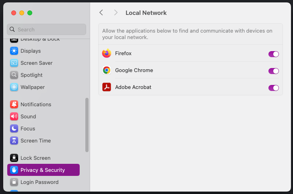Click the Notifications bell icon
This screenshot has width=293, height=194.
14,105
